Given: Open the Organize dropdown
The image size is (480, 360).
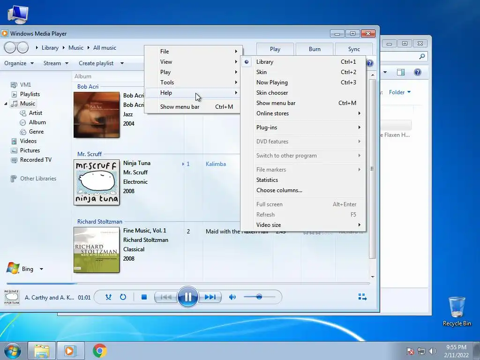Looking at the screenshot, I should (x=19, y=63).
